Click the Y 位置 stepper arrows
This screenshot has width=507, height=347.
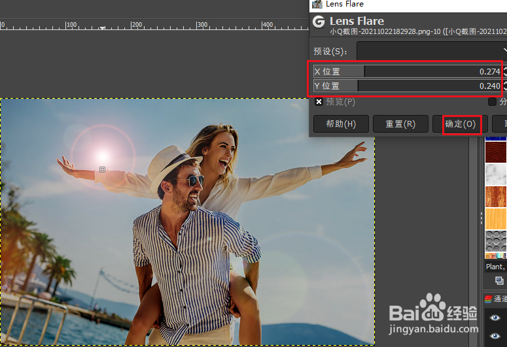tap(505, 86)
